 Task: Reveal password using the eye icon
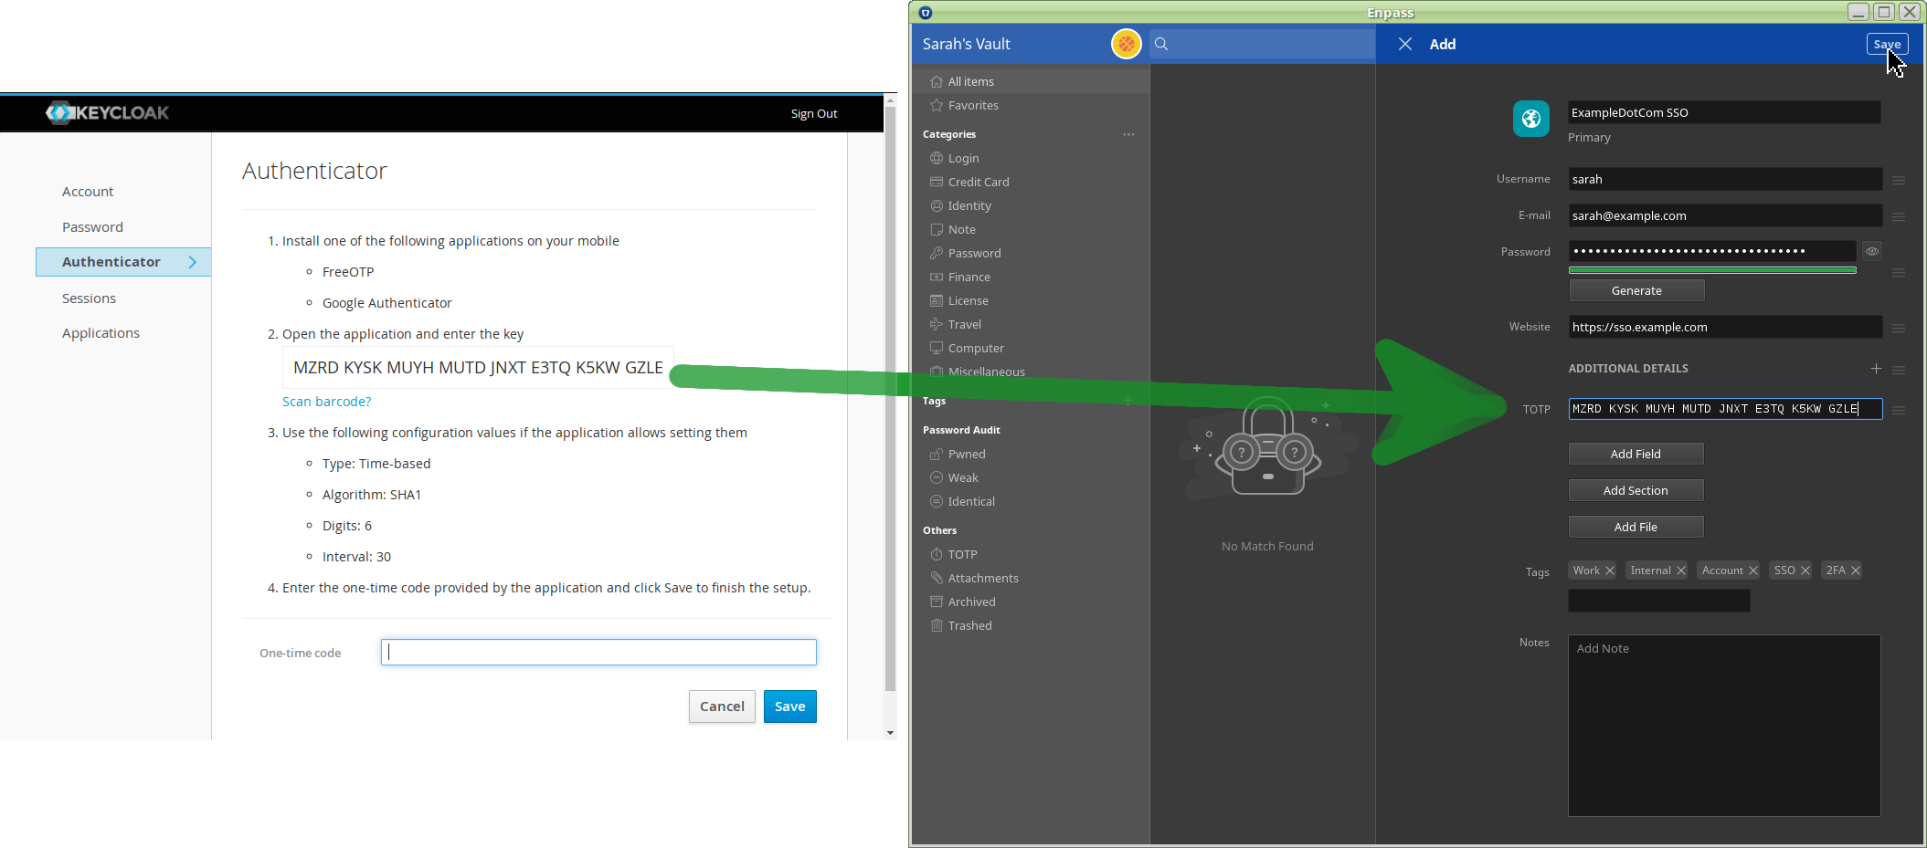pos(1871,251)
